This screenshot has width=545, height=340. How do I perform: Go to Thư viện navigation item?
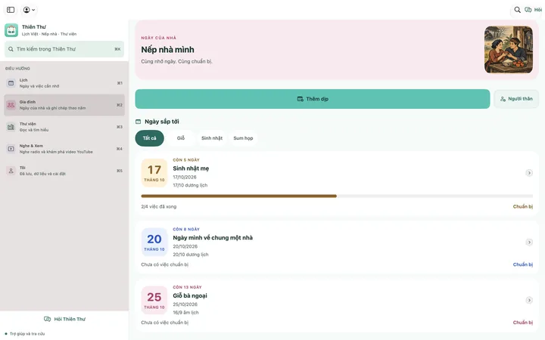(x=64, y=127)
